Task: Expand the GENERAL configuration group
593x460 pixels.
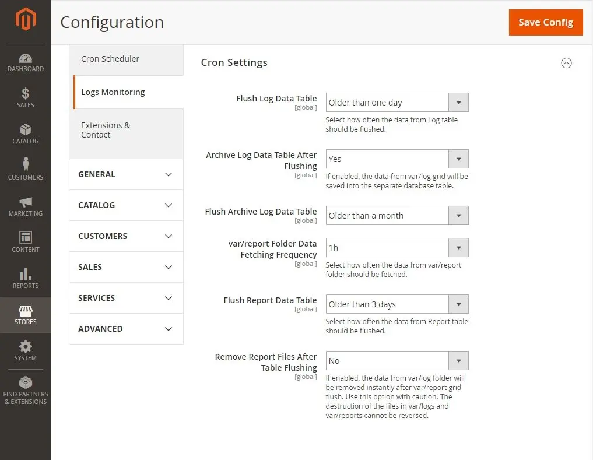Action: click(x=126, y=174)
